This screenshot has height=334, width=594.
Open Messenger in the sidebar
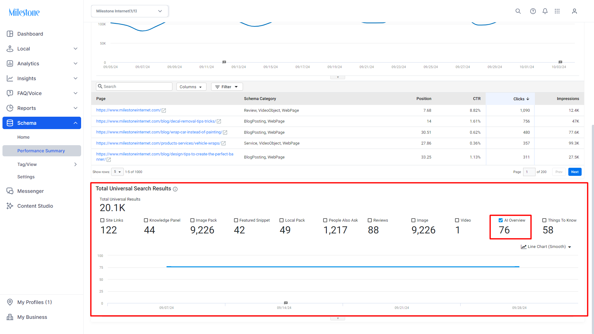pyautogui.click(x=31, y=191)
